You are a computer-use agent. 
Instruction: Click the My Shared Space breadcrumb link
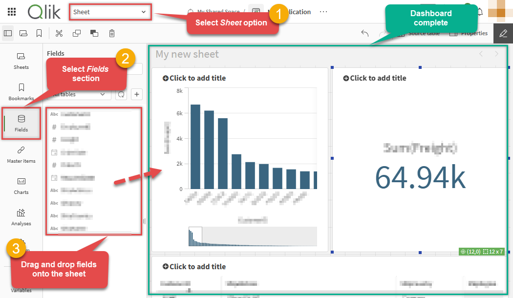tap(218, 12)
